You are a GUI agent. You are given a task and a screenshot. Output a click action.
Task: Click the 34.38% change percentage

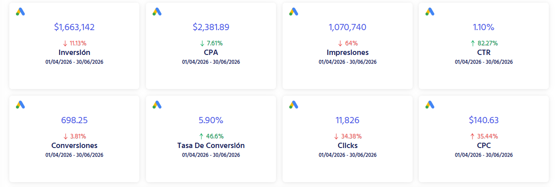351,136
